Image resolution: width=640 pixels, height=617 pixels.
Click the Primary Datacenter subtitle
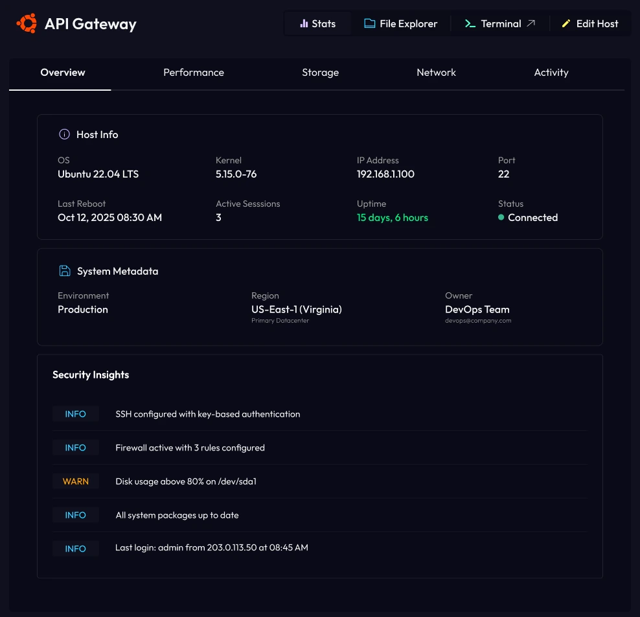[280, 321]
